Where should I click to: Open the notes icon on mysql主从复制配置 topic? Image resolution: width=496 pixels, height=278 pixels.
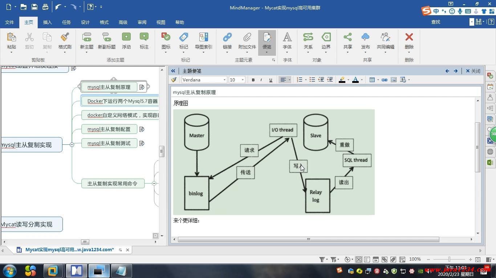[x=142, y=129]
